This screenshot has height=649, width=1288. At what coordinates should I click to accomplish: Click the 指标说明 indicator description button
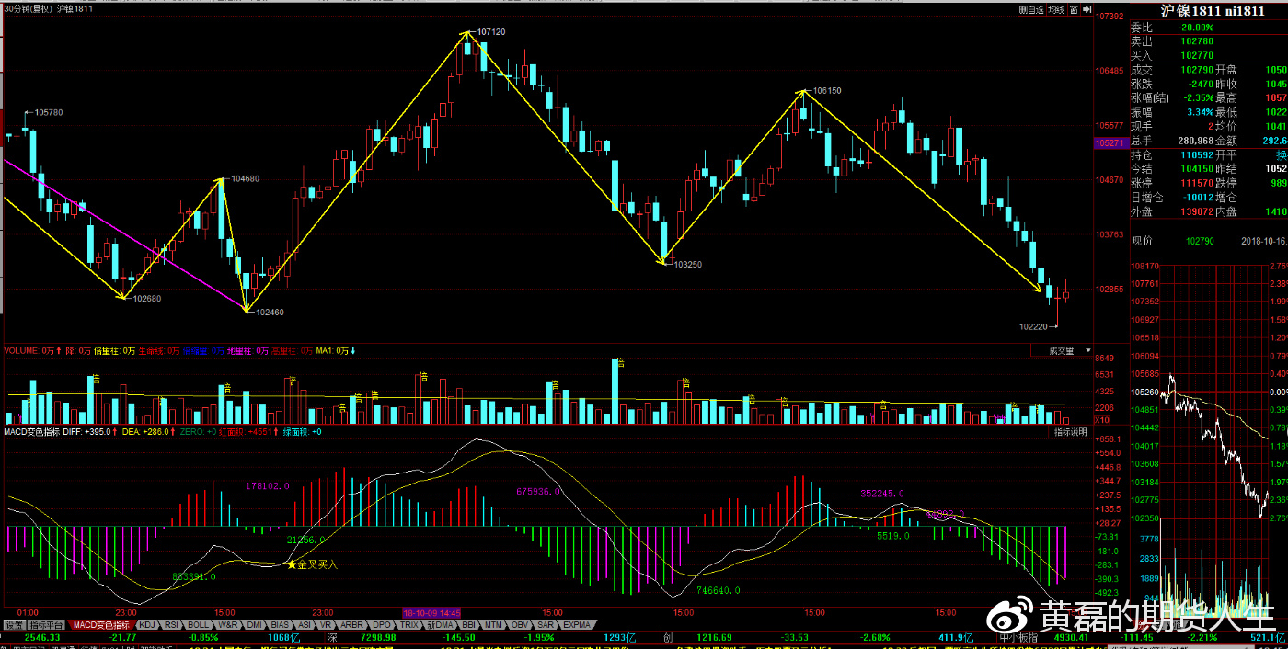(x=1070, y=431)
